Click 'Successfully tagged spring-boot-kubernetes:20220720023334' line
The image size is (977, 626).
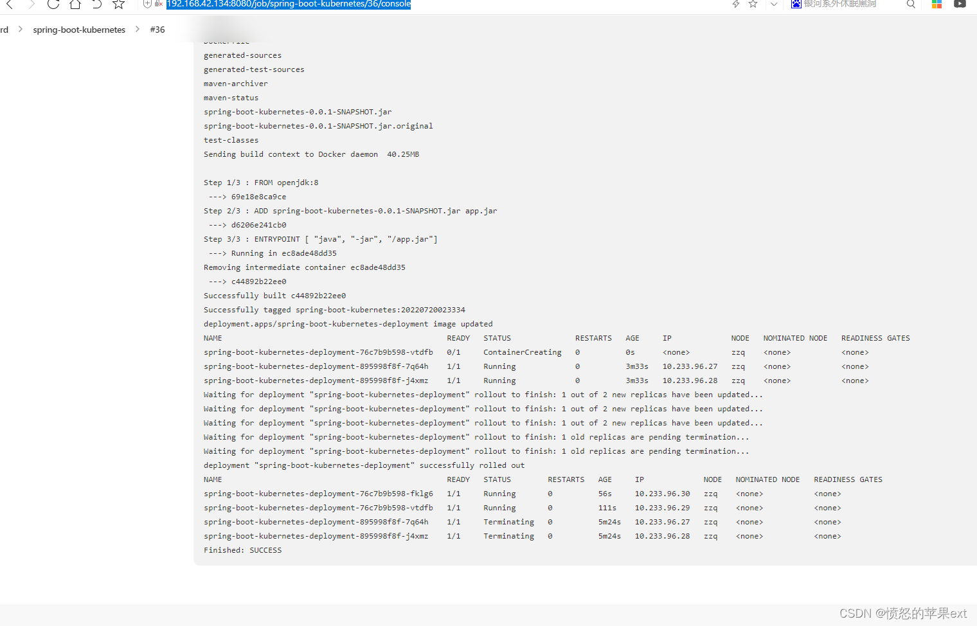point(334,310)
